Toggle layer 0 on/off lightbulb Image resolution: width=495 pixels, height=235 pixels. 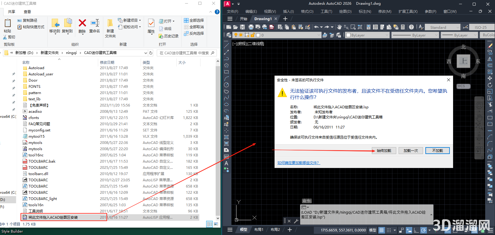(x=236, y=35)
